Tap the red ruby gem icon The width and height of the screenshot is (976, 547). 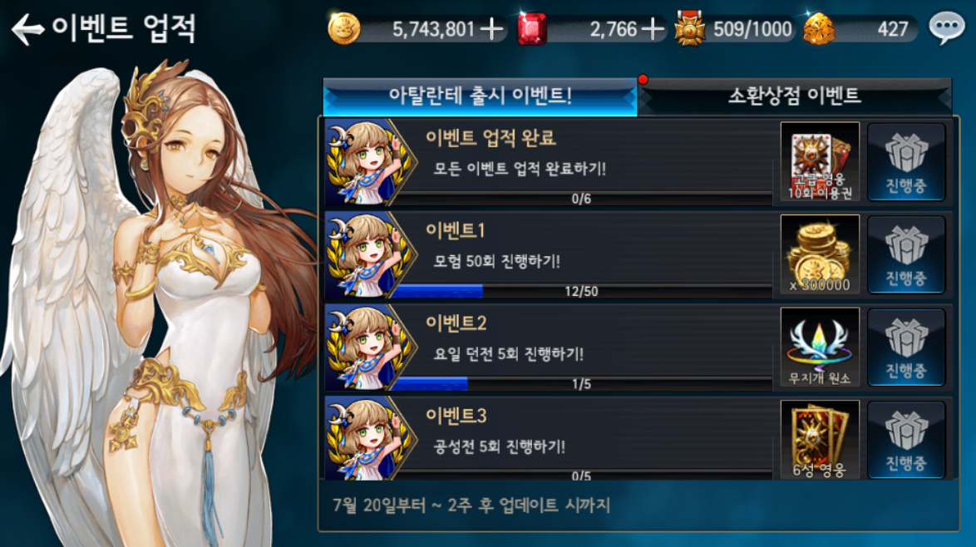click(x=532, y=28)
